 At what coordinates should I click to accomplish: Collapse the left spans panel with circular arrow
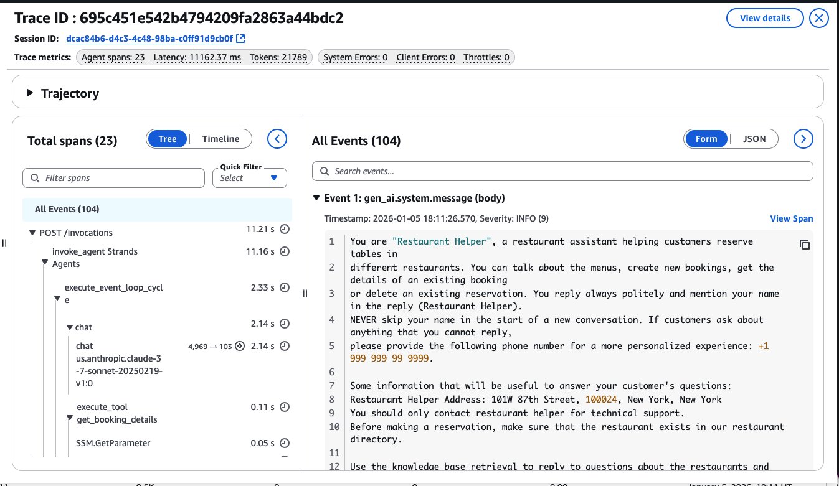tap(277, 138)
